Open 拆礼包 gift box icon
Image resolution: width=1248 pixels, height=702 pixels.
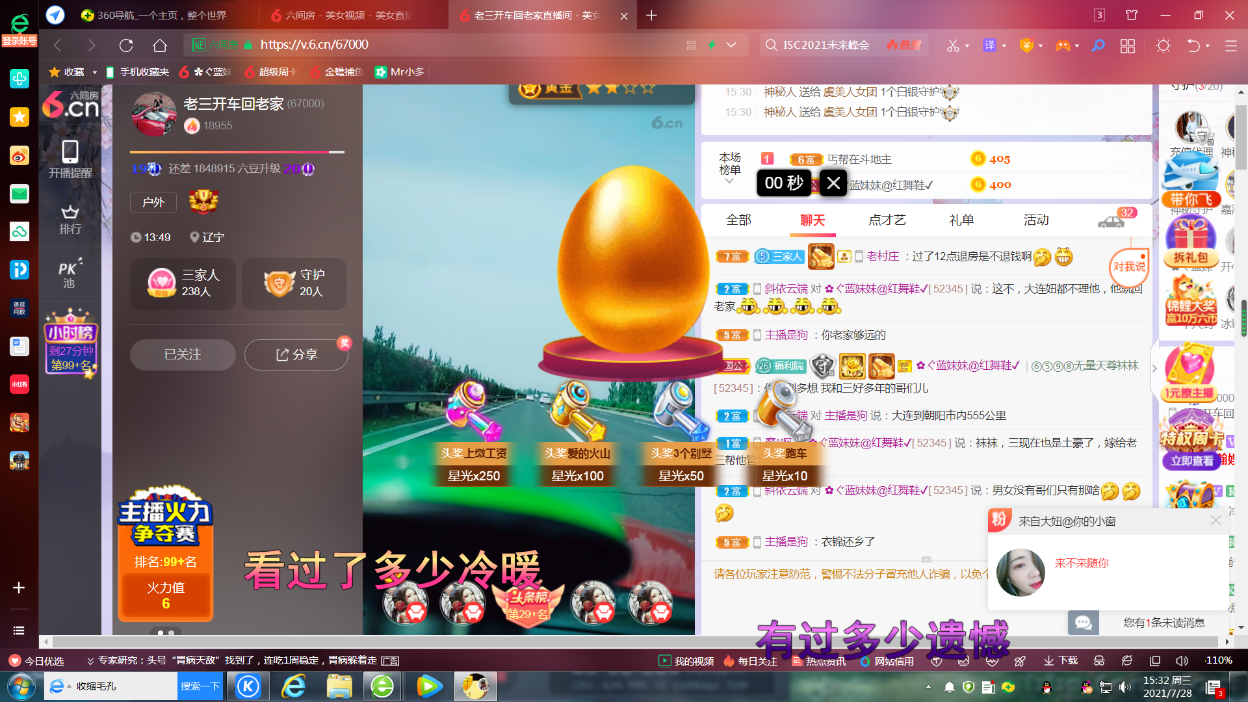coord(1191,241)
